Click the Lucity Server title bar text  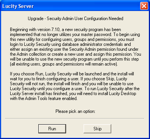18,6
